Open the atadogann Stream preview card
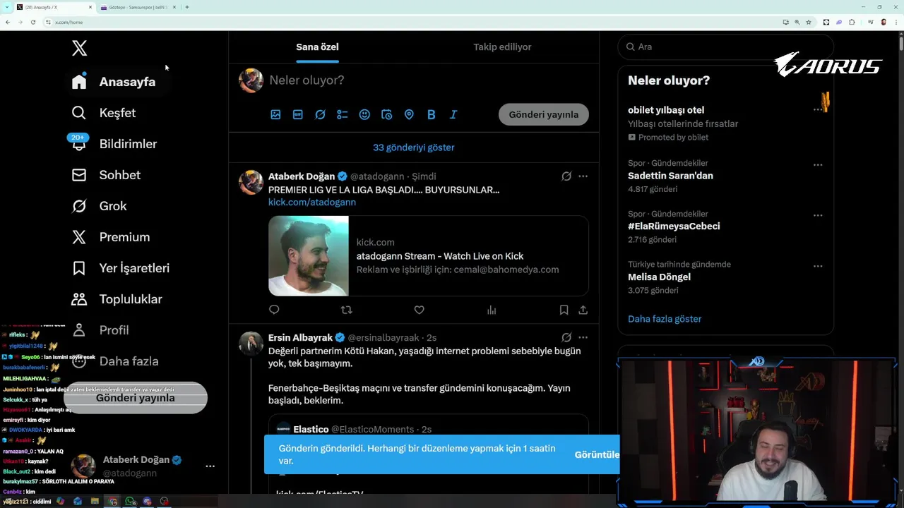904x508 pixels. coord(428,255)
